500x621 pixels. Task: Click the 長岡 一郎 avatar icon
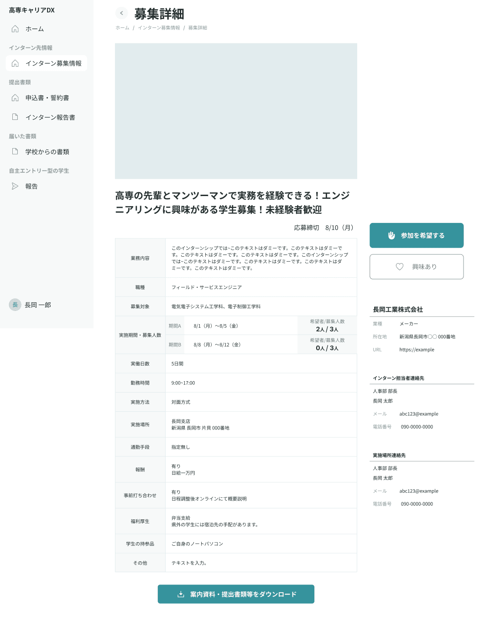point(15,305)
